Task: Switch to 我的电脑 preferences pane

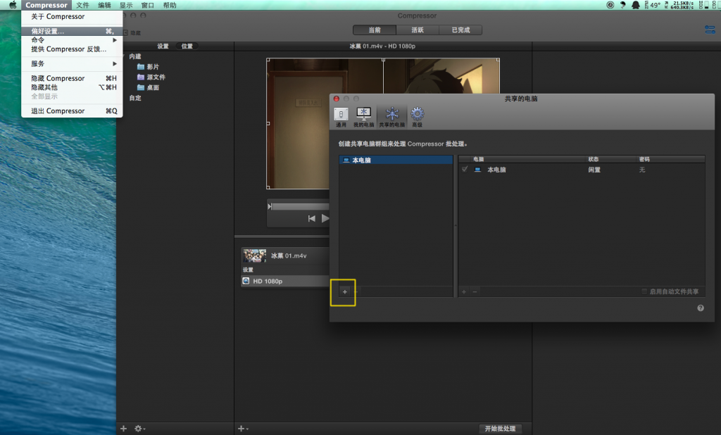Action: pyautogui.click(x=363, y=115)
